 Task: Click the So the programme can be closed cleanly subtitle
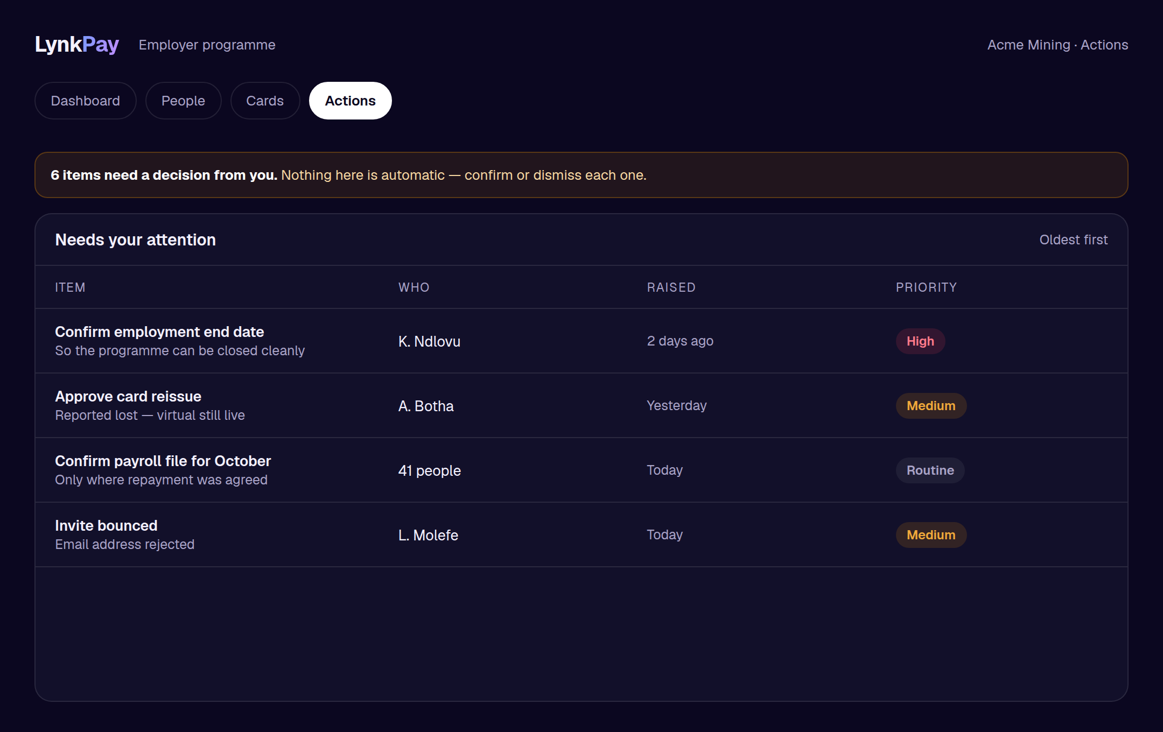point(180,350)
